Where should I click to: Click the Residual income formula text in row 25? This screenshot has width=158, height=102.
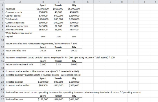(73, 92)
